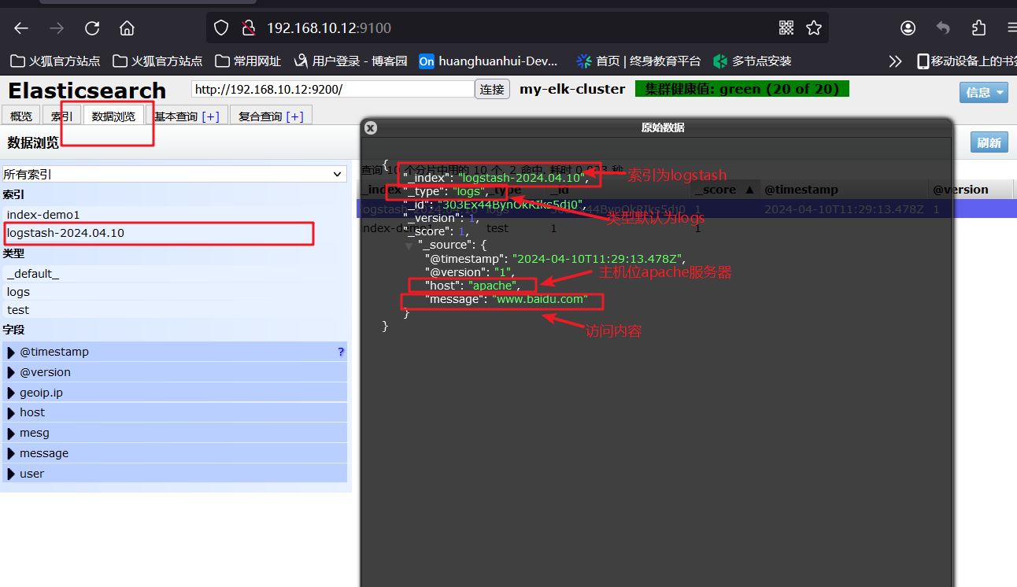Screen dimensions: 1017x587
Task: Show more bookmarks with the overflow chevron
Action: [x=895, y=61]
